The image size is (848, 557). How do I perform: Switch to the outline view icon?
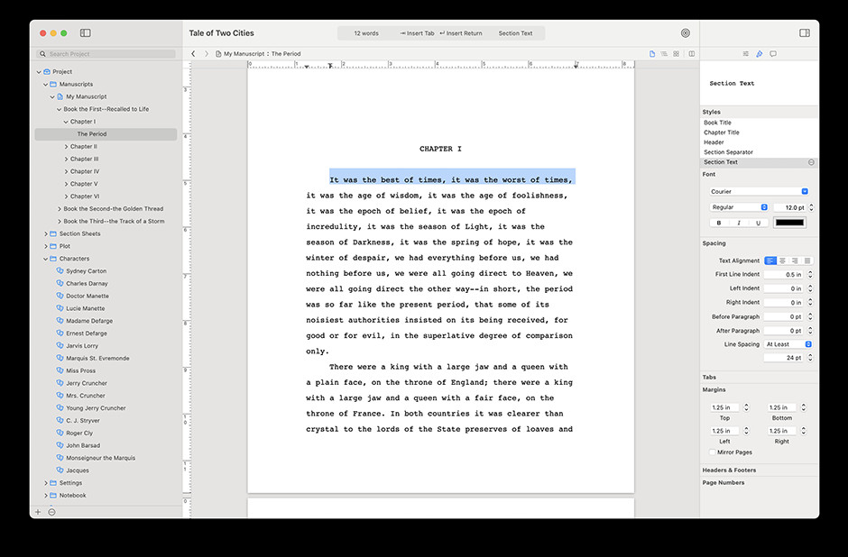click(x=664, y=53)
